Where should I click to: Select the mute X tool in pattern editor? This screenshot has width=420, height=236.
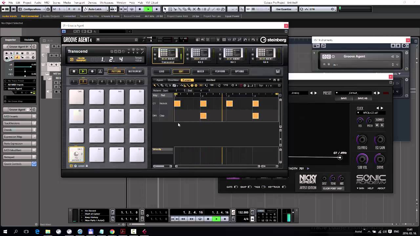coord(170,85)
